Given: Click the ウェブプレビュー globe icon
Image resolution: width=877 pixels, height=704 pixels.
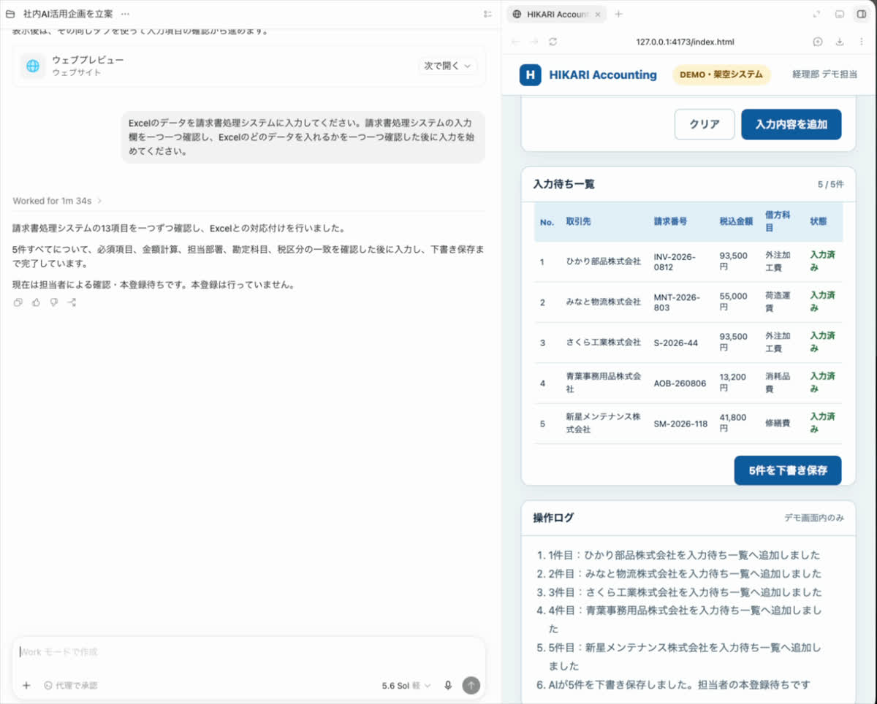Looking at the screenshot, I should (x=33, y=66).
